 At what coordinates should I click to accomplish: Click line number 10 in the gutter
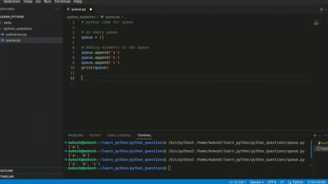(x=72, y=68)
